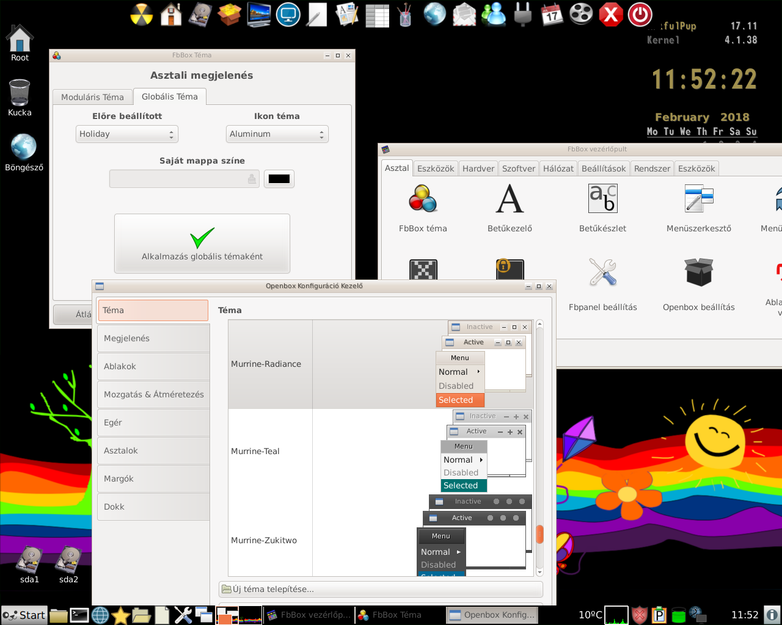Click the radiation symbol launcher in top dock

[x=142, y=14]
